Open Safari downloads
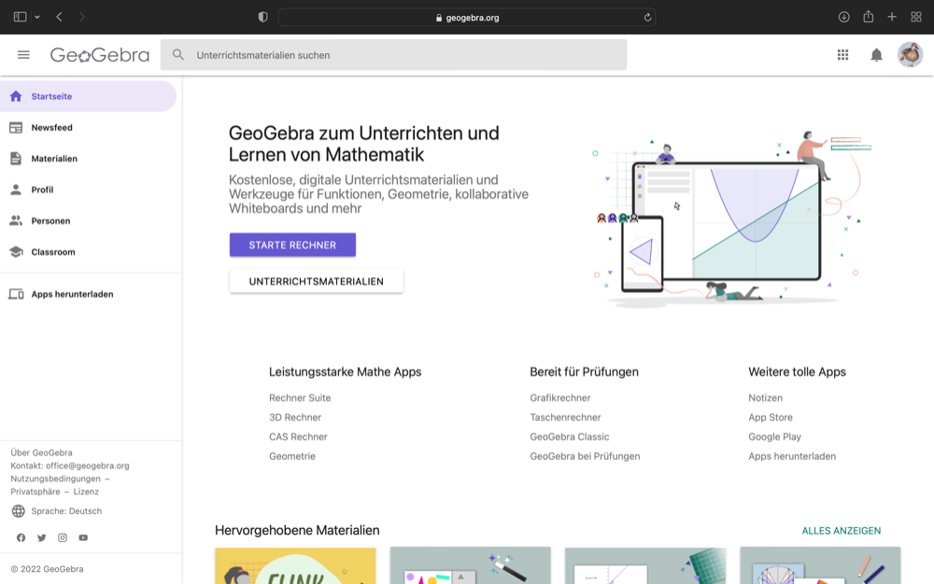The height and width of the screenshot is (584, 934). pyautogui.click(x=844, y=17)
